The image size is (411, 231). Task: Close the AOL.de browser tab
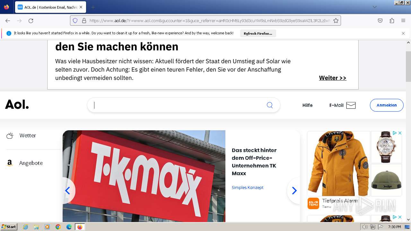[81, 7]
